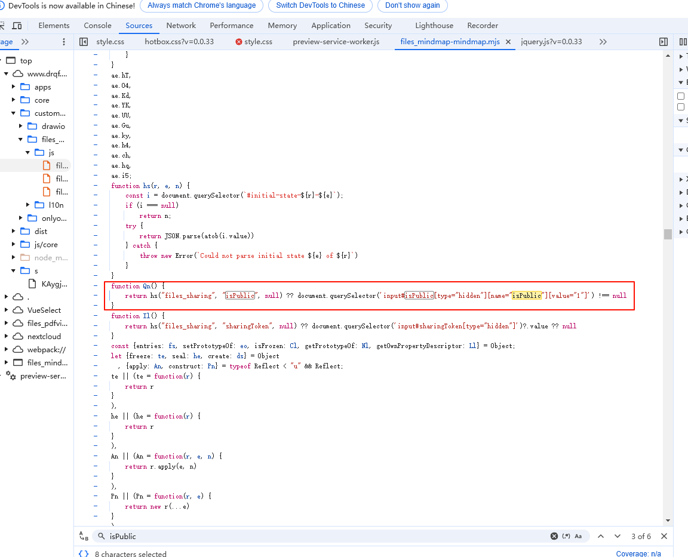Select the nextcloud cloud entry
Screen dimensions: 688x557
pos(44,336)
